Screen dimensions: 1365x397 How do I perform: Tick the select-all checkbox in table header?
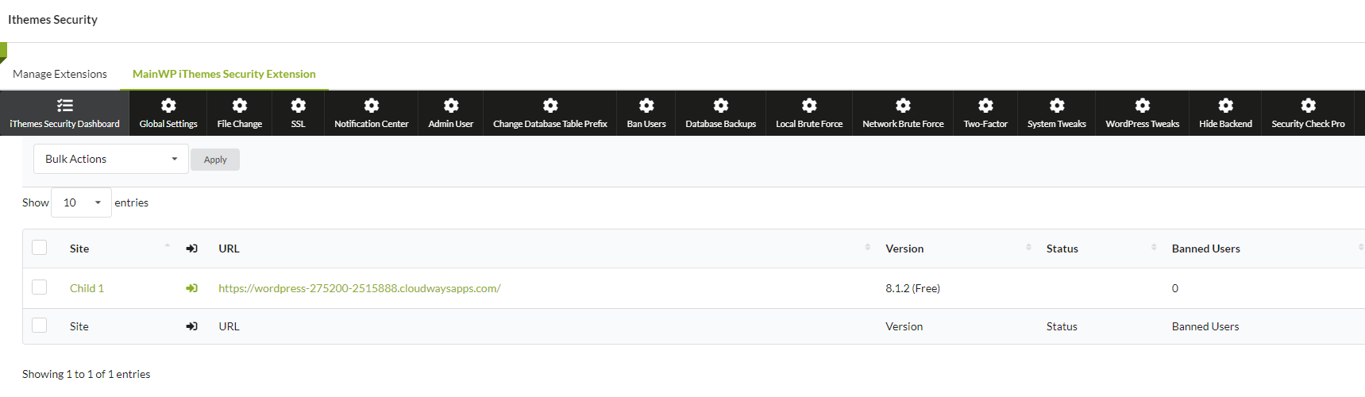tap(40, 247)
